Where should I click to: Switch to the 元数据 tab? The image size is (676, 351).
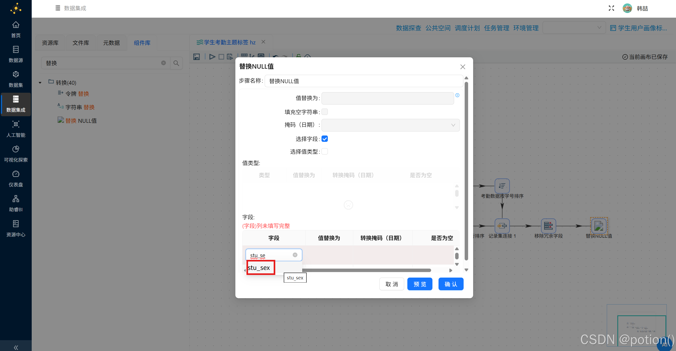click(x=111, y=43)
